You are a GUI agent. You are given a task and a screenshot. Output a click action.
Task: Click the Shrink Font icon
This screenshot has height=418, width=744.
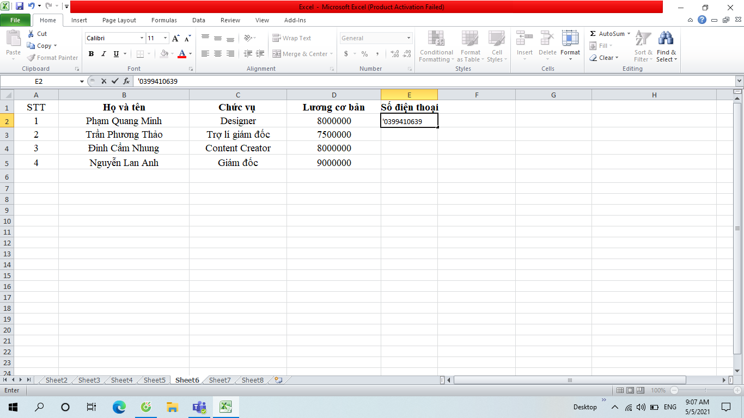187,38
